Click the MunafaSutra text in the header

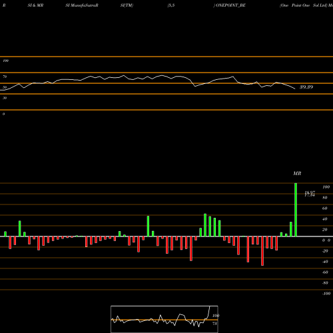click(82, 5)
